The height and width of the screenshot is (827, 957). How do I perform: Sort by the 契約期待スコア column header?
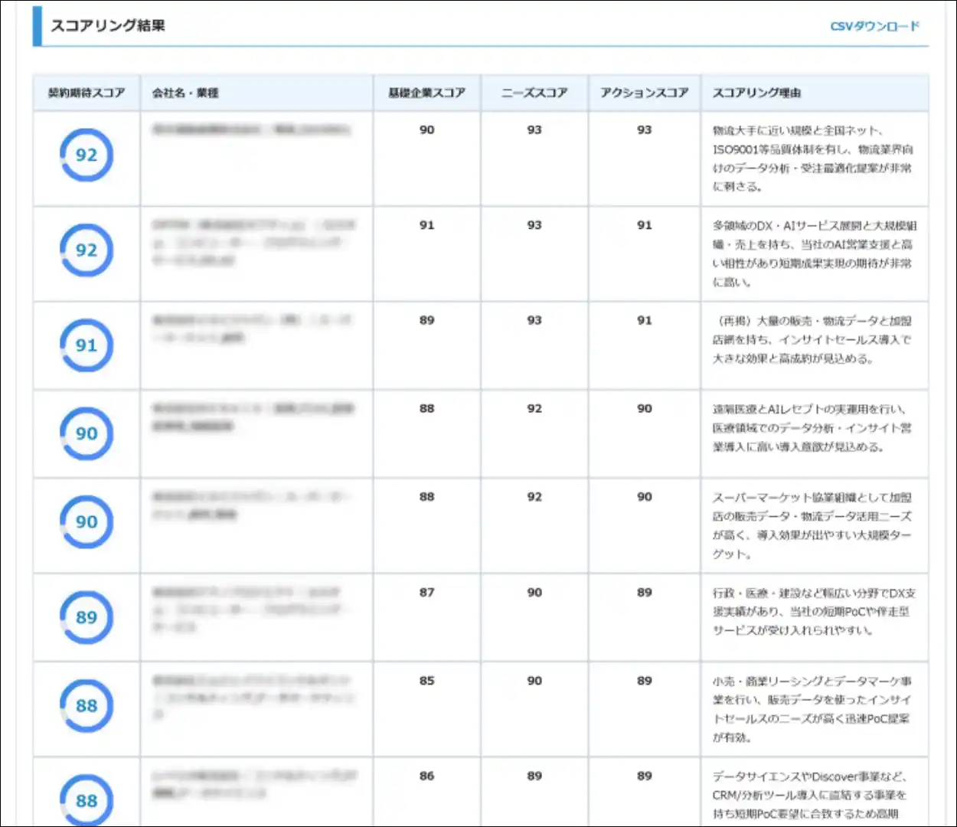click(87, 93)
